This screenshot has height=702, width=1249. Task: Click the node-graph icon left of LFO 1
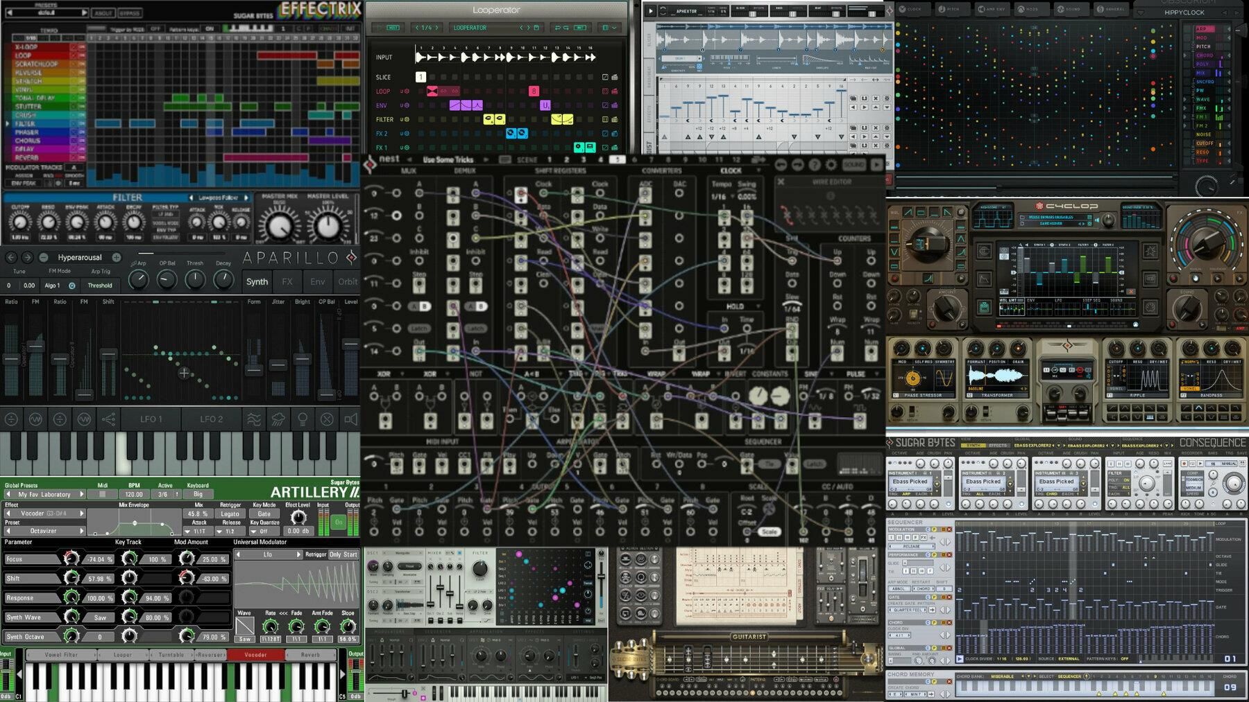click(109, 419)
